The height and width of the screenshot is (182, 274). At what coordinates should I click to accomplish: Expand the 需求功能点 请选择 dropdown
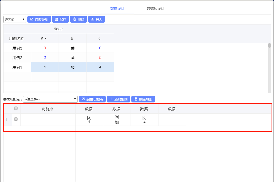point(50,99)
